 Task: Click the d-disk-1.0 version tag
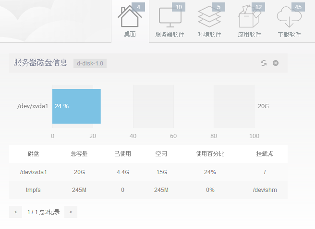tap(90, 63)
